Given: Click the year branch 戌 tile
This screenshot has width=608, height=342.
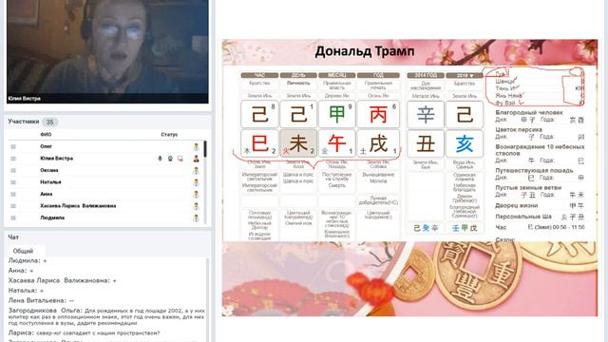Looking at the screenshot, I should (x=378, y=143).
